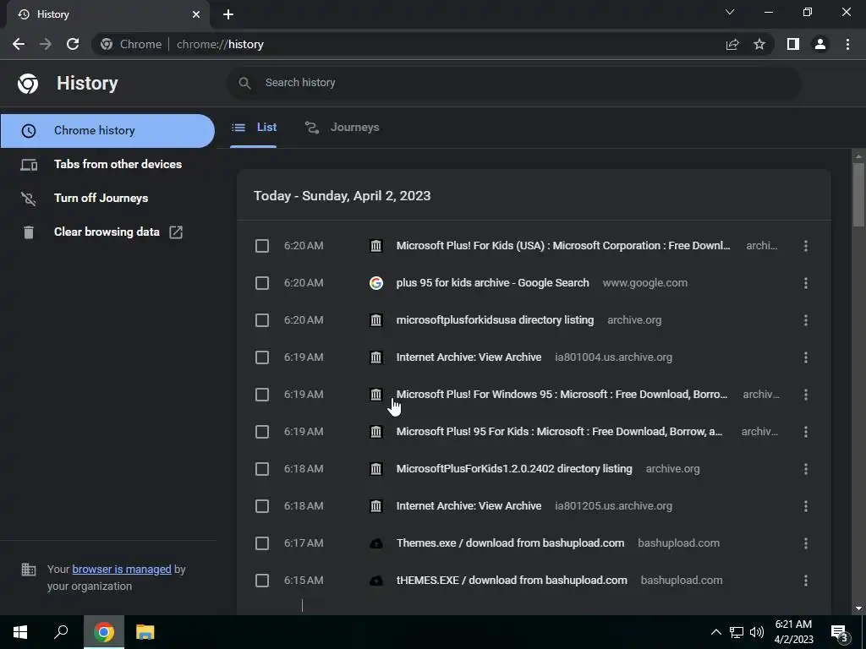Open actions menu for Microsoft Plus! For Windows 95
866x649 pixels.
click(x=806, y=395)
